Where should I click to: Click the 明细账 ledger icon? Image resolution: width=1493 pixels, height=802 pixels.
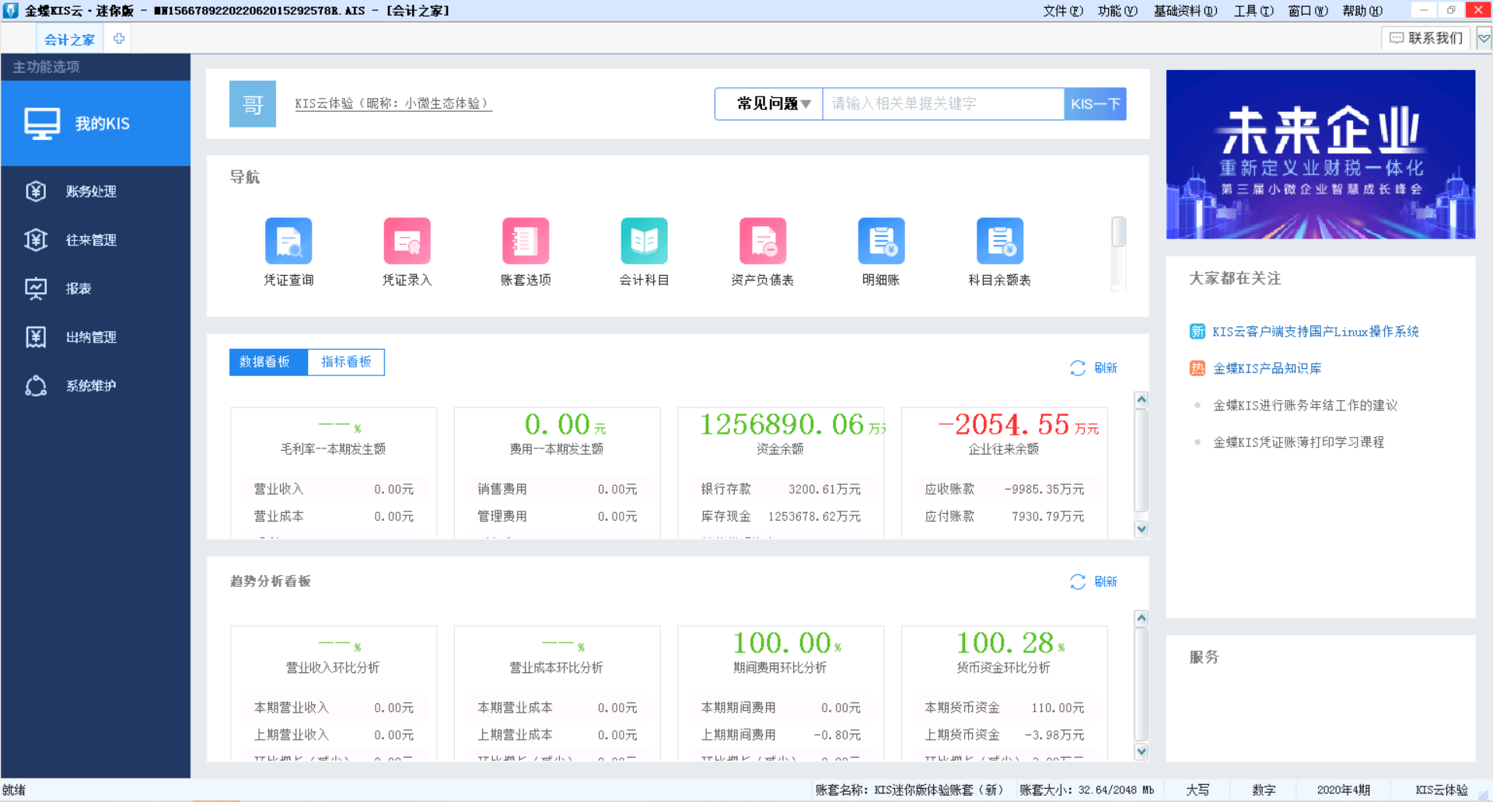point(881,241)
